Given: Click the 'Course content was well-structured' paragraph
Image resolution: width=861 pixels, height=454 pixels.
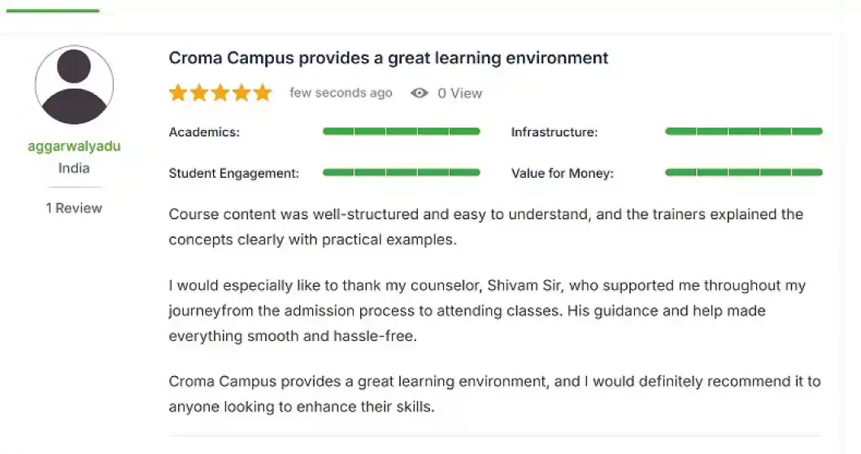Looking at the screenshot, I should (x=485, y=227).
